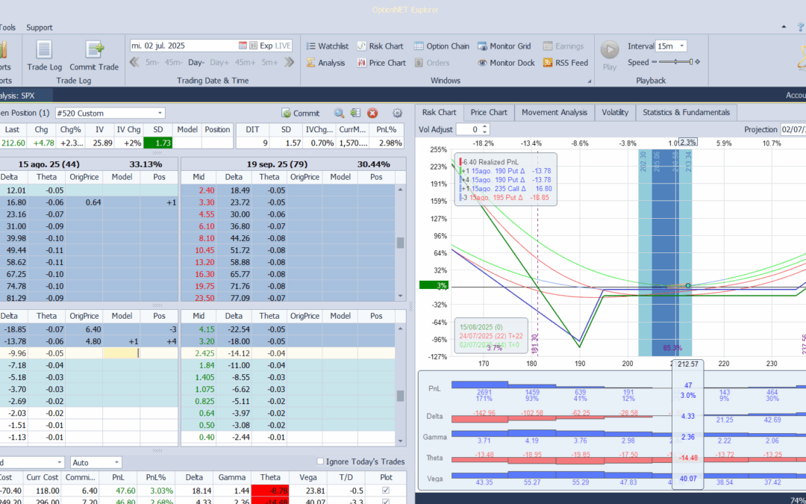Toggle Plot checkbox in second position row
Viewport: 806px width, 504px height.
[386, 502]
